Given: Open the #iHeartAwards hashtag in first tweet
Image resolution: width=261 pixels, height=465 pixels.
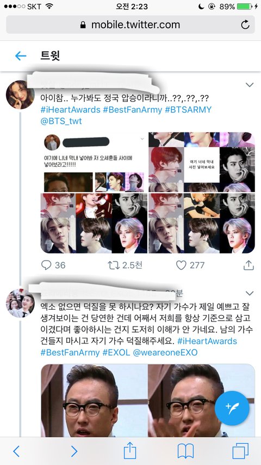Looking at the screenshot, I should point(71,110).
